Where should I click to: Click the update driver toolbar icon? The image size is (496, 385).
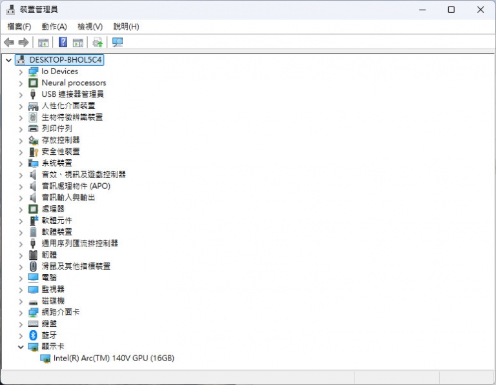[x=98, y=43]
